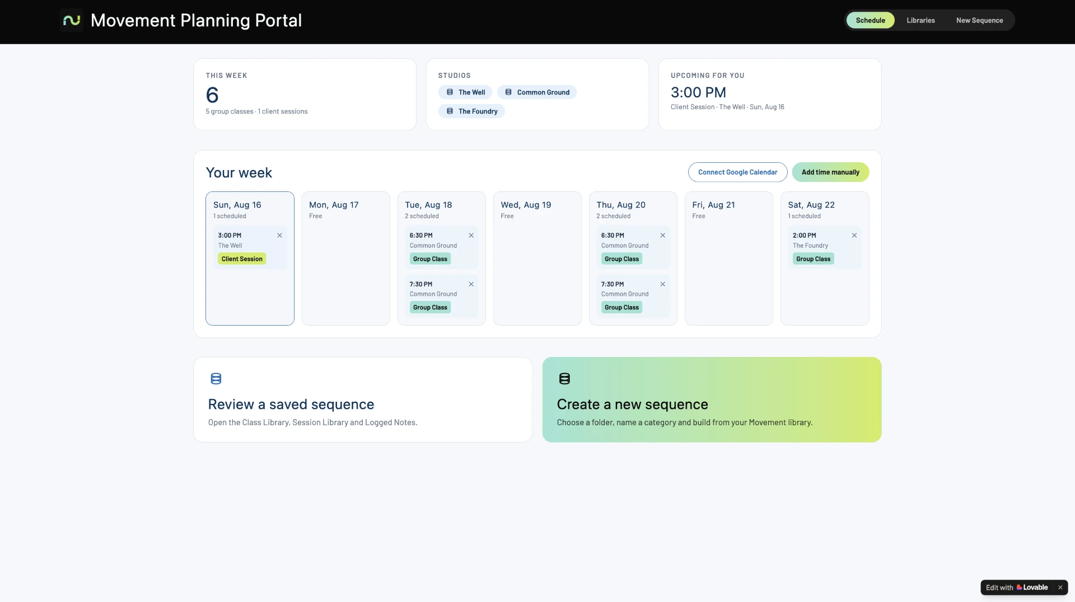The width and height of the screenshot is (1075, 602).
Task: Open the Libraries tab
Action: point(920,20)
